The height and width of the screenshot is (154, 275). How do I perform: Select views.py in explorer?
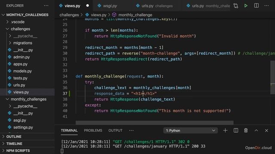click(x=27, y=92)
